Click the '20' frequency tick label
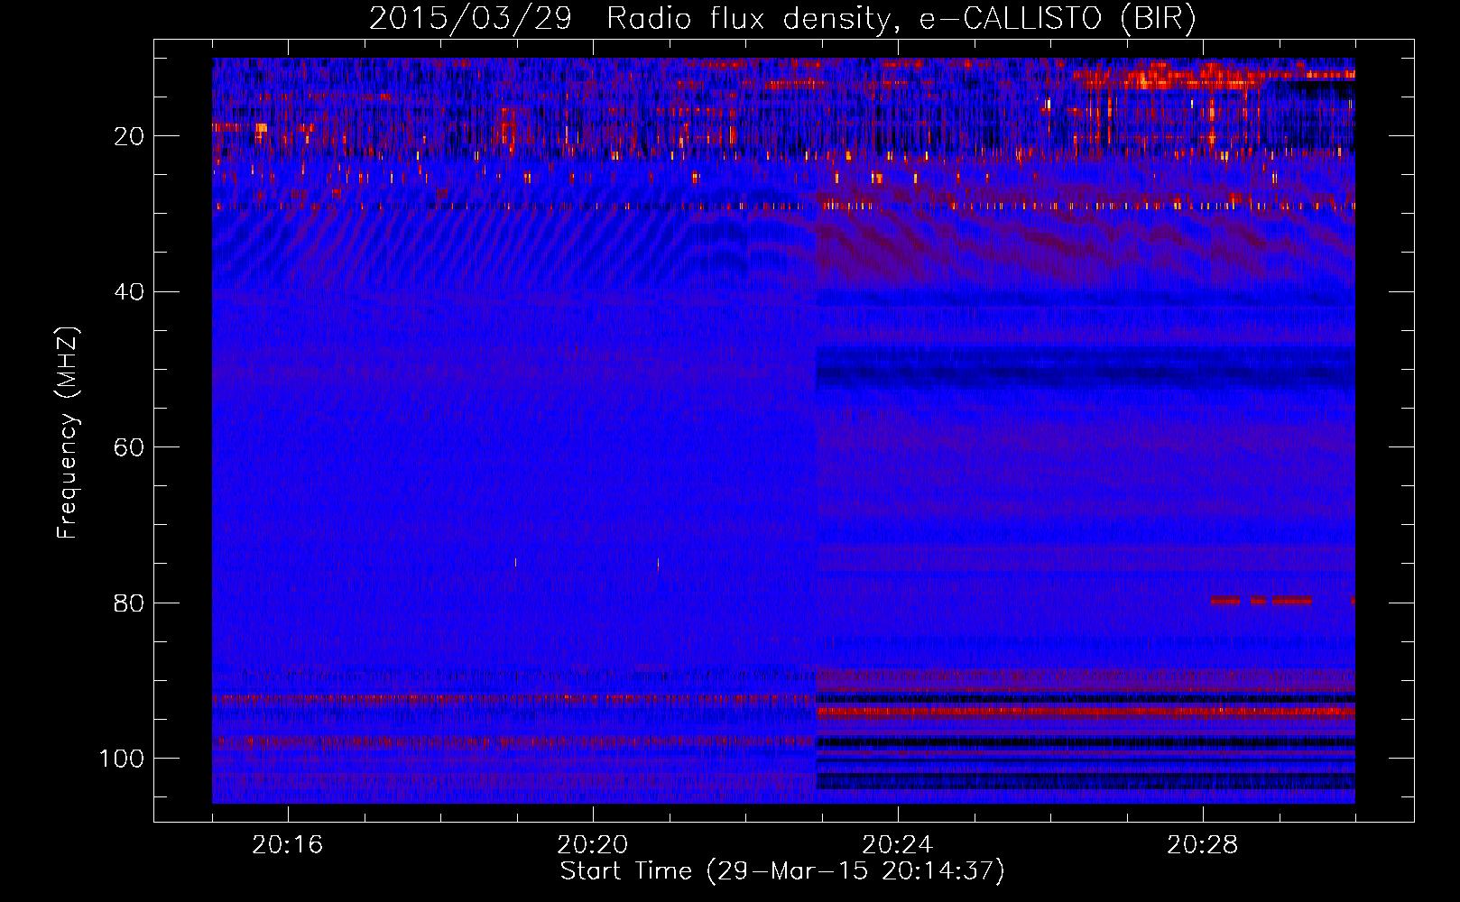 pyautogui.click(x=129, y=136)
